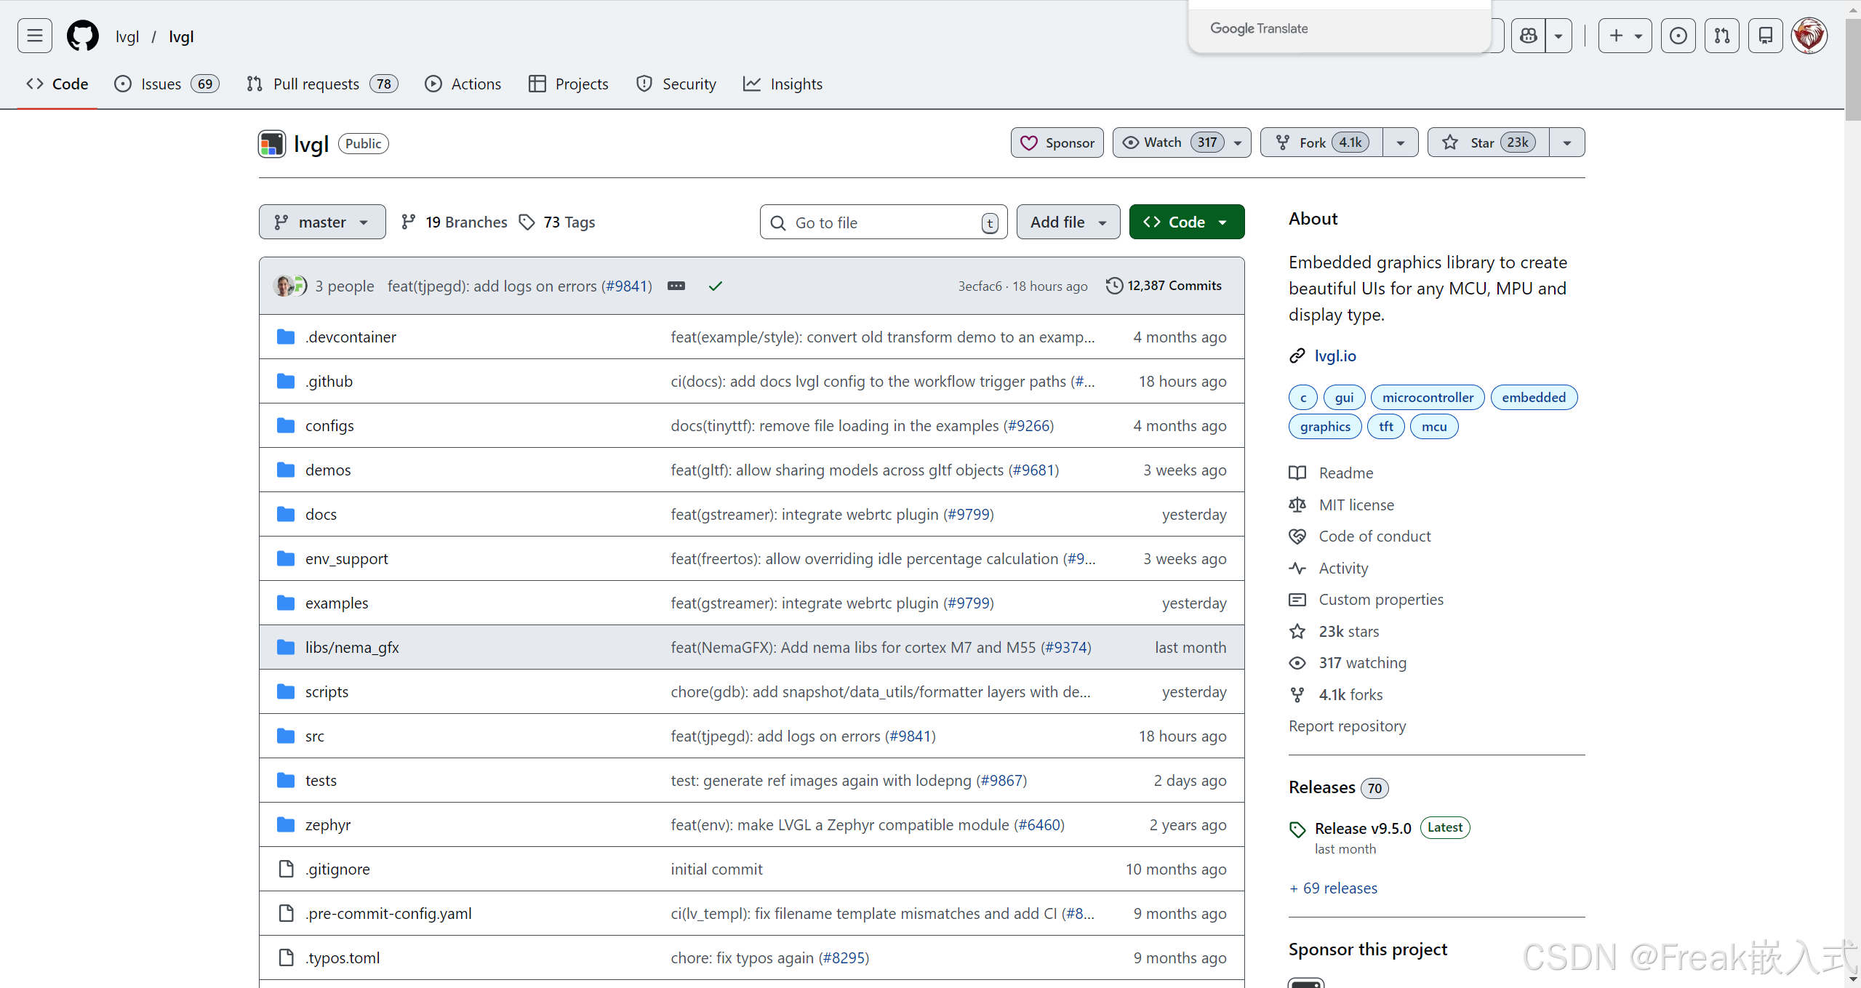1861x988 pixels.
Task: Switch to the Pull requests tab
Action: pos(316,84)
